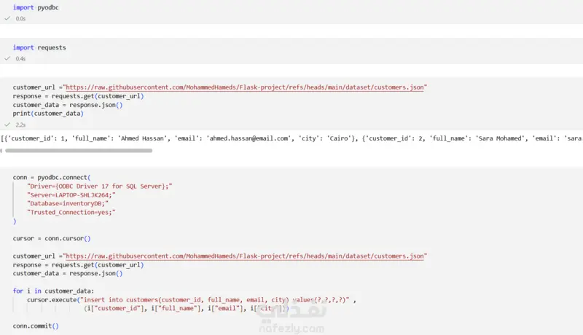Click the success checkmark under import pyodbc

[7, 18]
